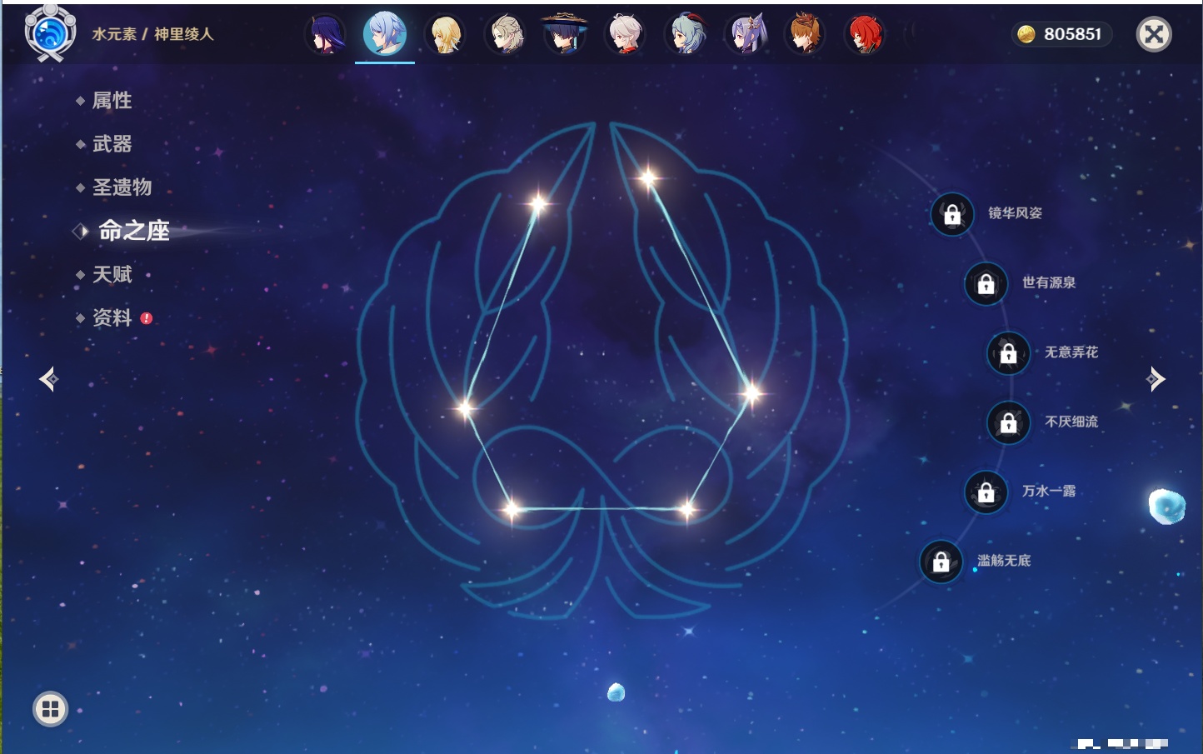Choose Diluc's red-haired avatar

pos(866,34)
